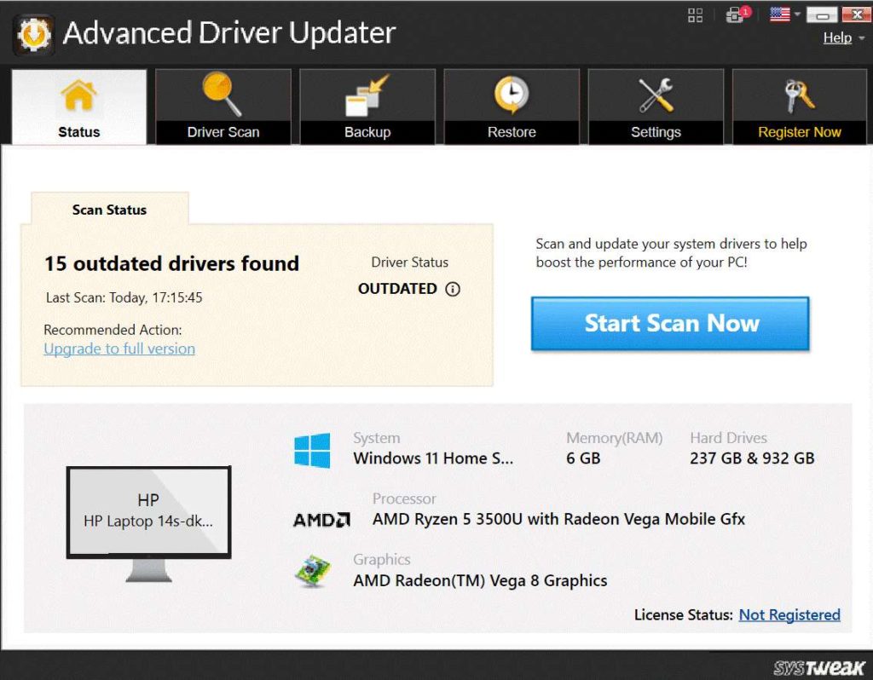Click 'AMD Radeon(TM) Vega 8 Graphics' text
Screen dimensions: 873x680
coord(480,580)
